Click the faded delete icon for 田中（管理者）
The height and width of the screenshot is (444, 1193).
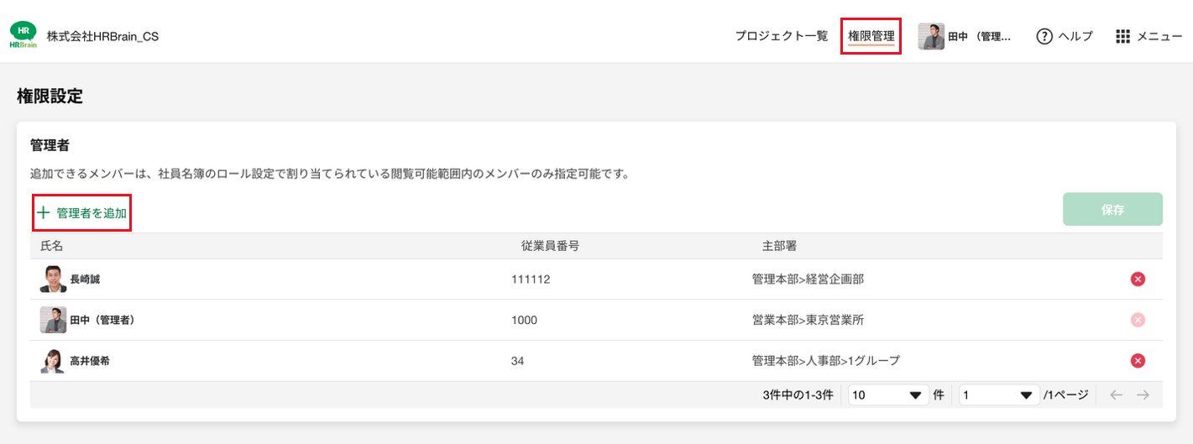tap(1138, 320)
